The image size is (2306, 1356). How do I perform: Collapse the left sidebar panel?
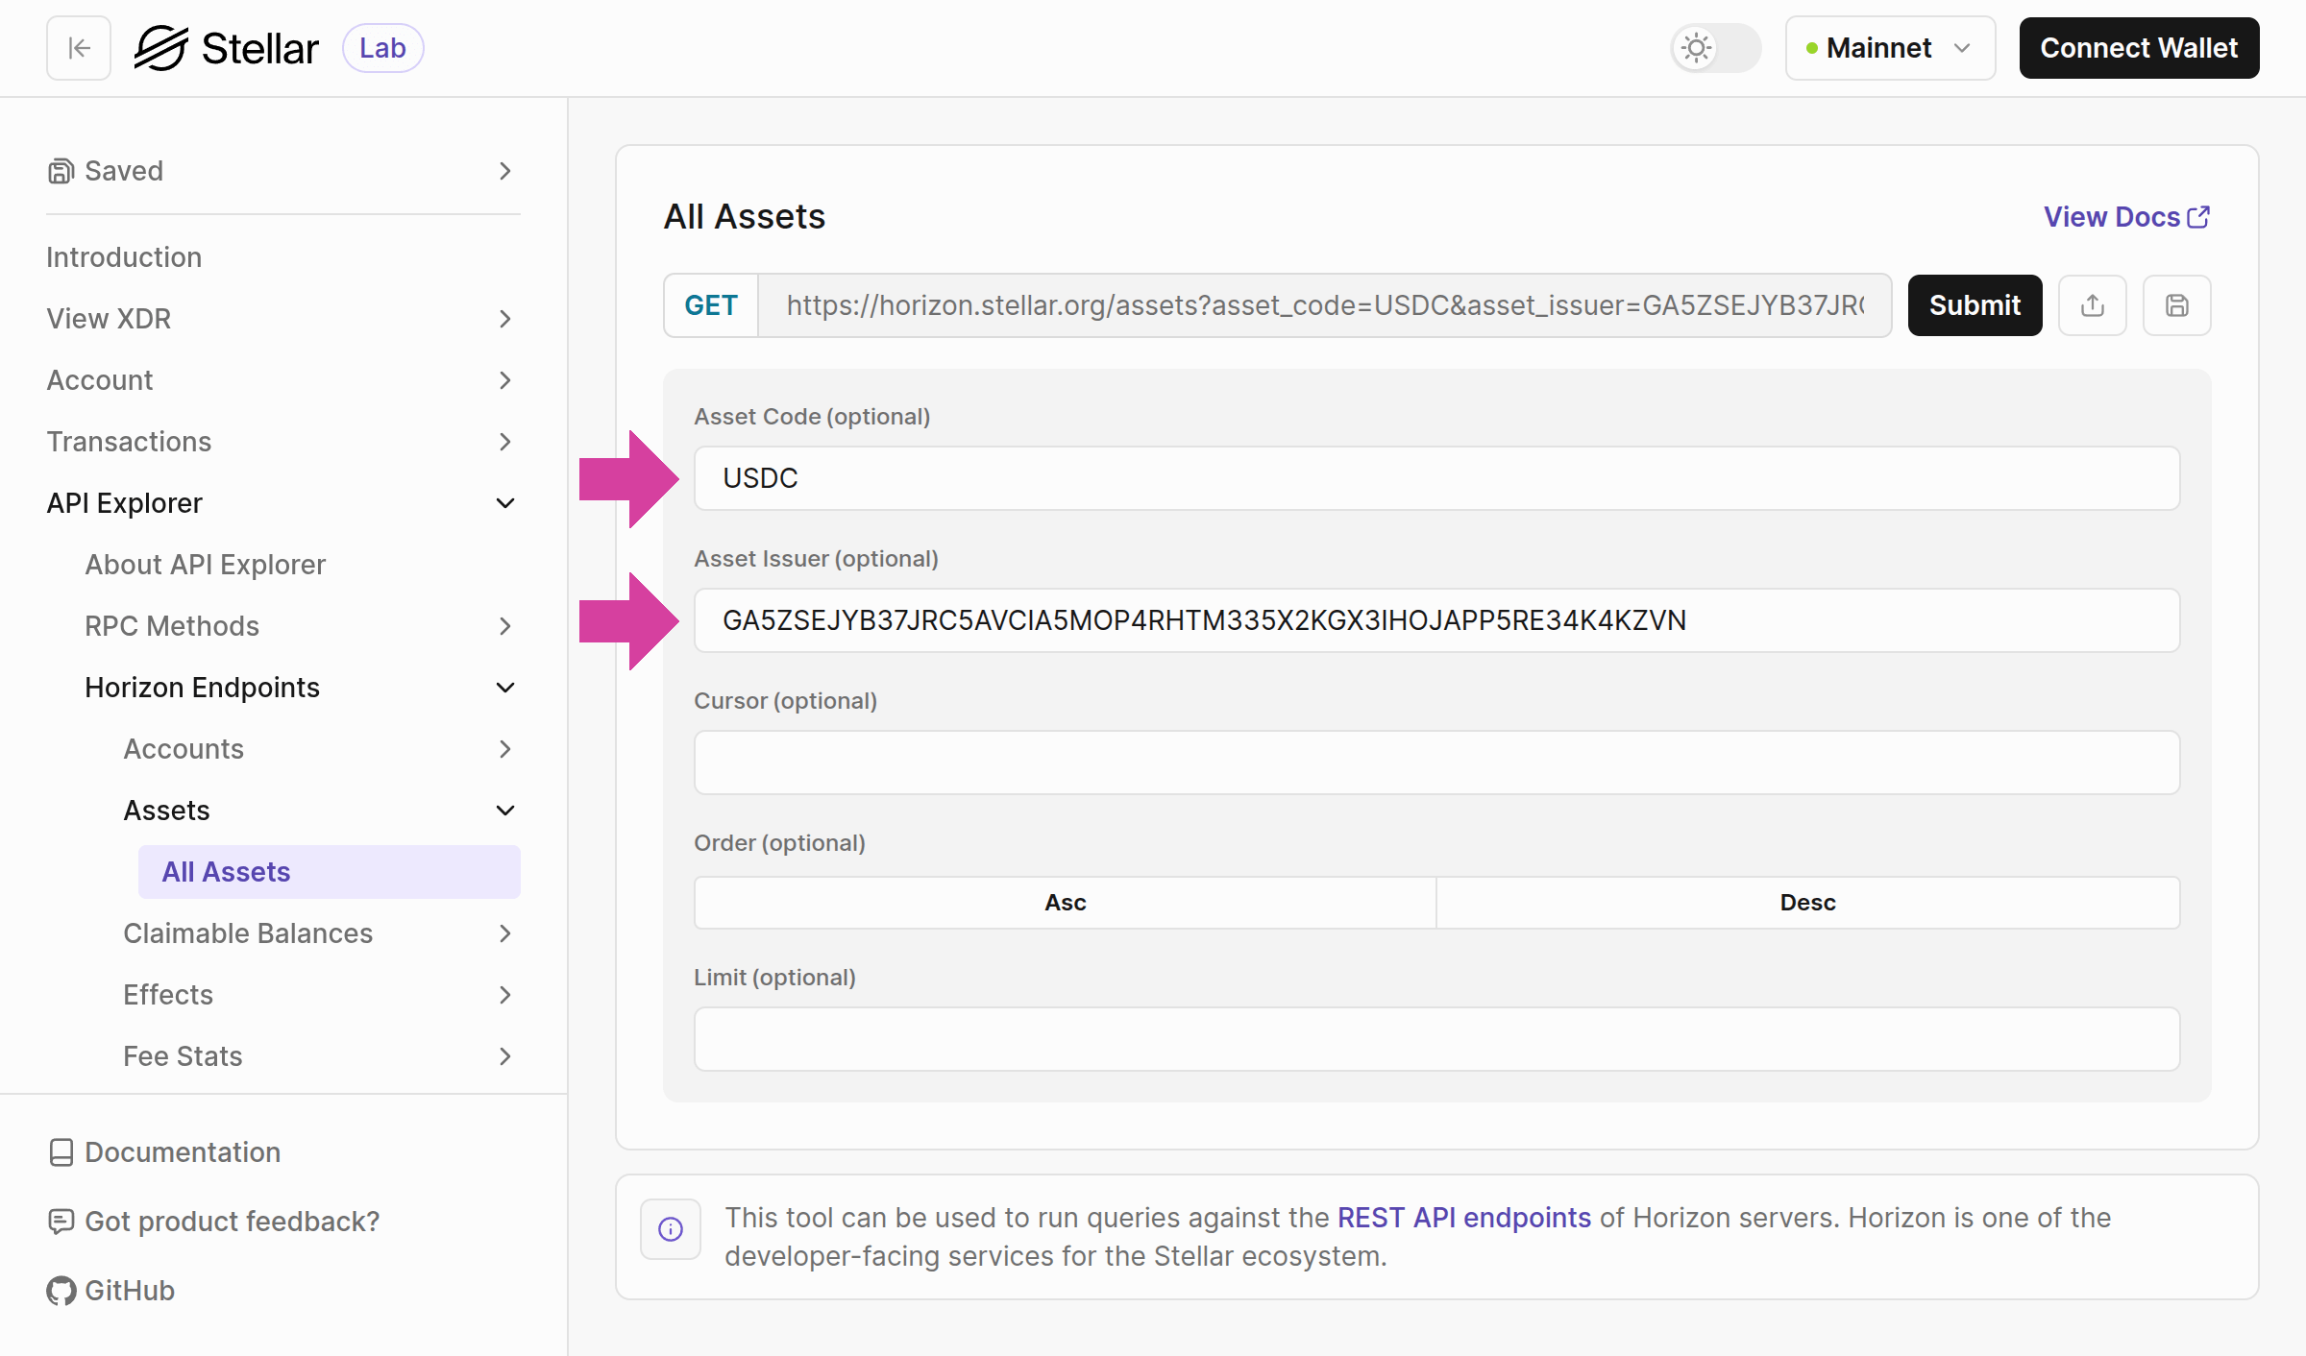(77, 48)
